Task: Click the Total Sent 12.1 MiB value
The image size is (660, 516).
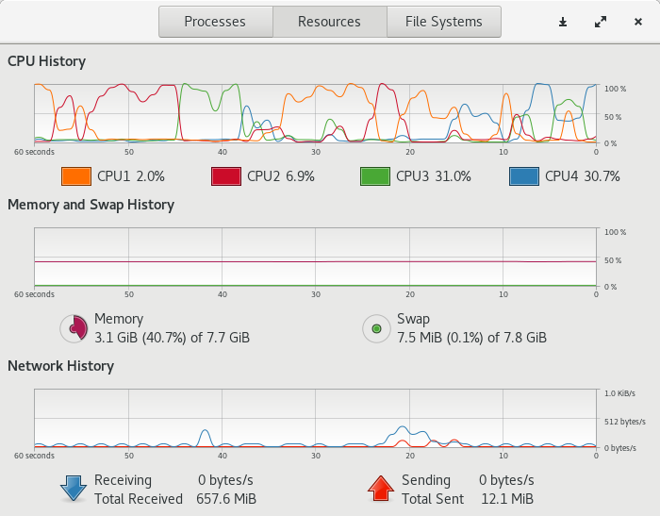Action: click(507, 499)
